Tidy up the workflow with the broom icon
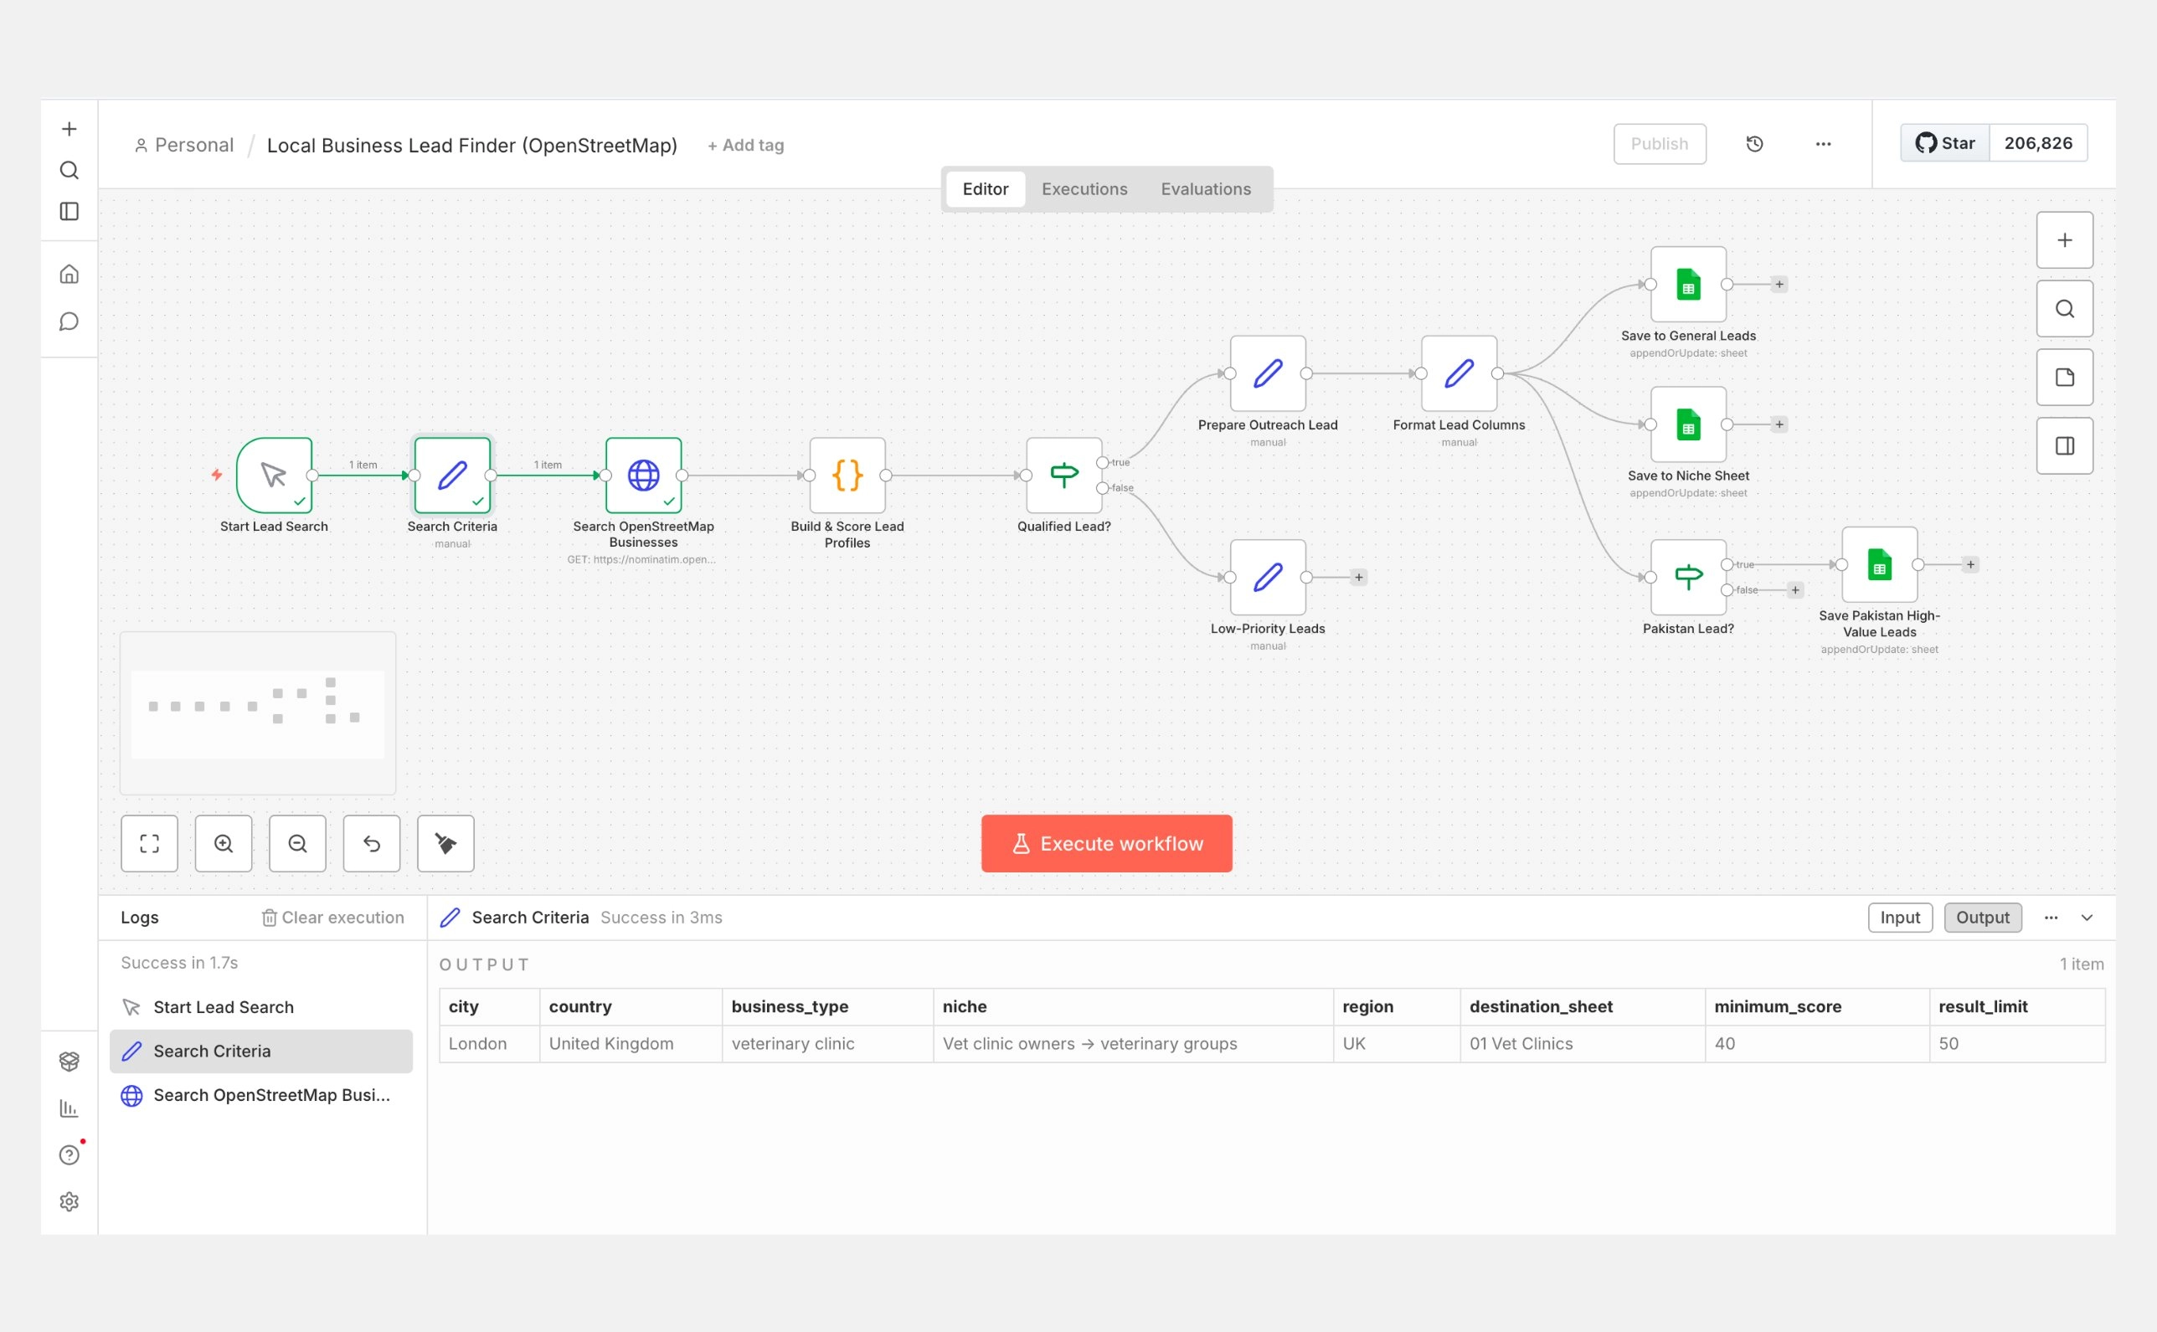Screen dimensions: 2157x1332 click(x=445, y=843)
